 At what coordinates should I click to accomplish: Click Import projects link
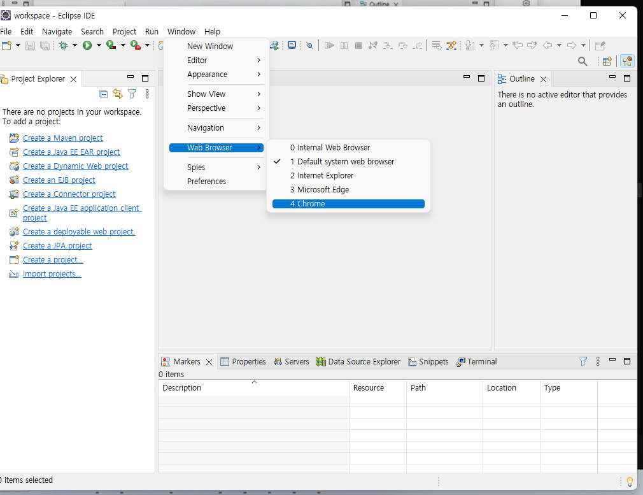pyautogui.click(x=52, y=274)
